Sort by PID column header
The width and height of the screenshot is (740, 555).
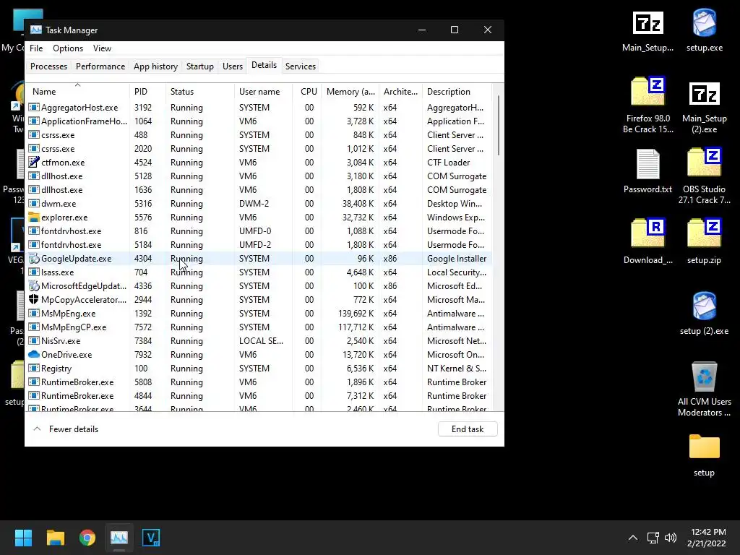(x=147, y=92)
